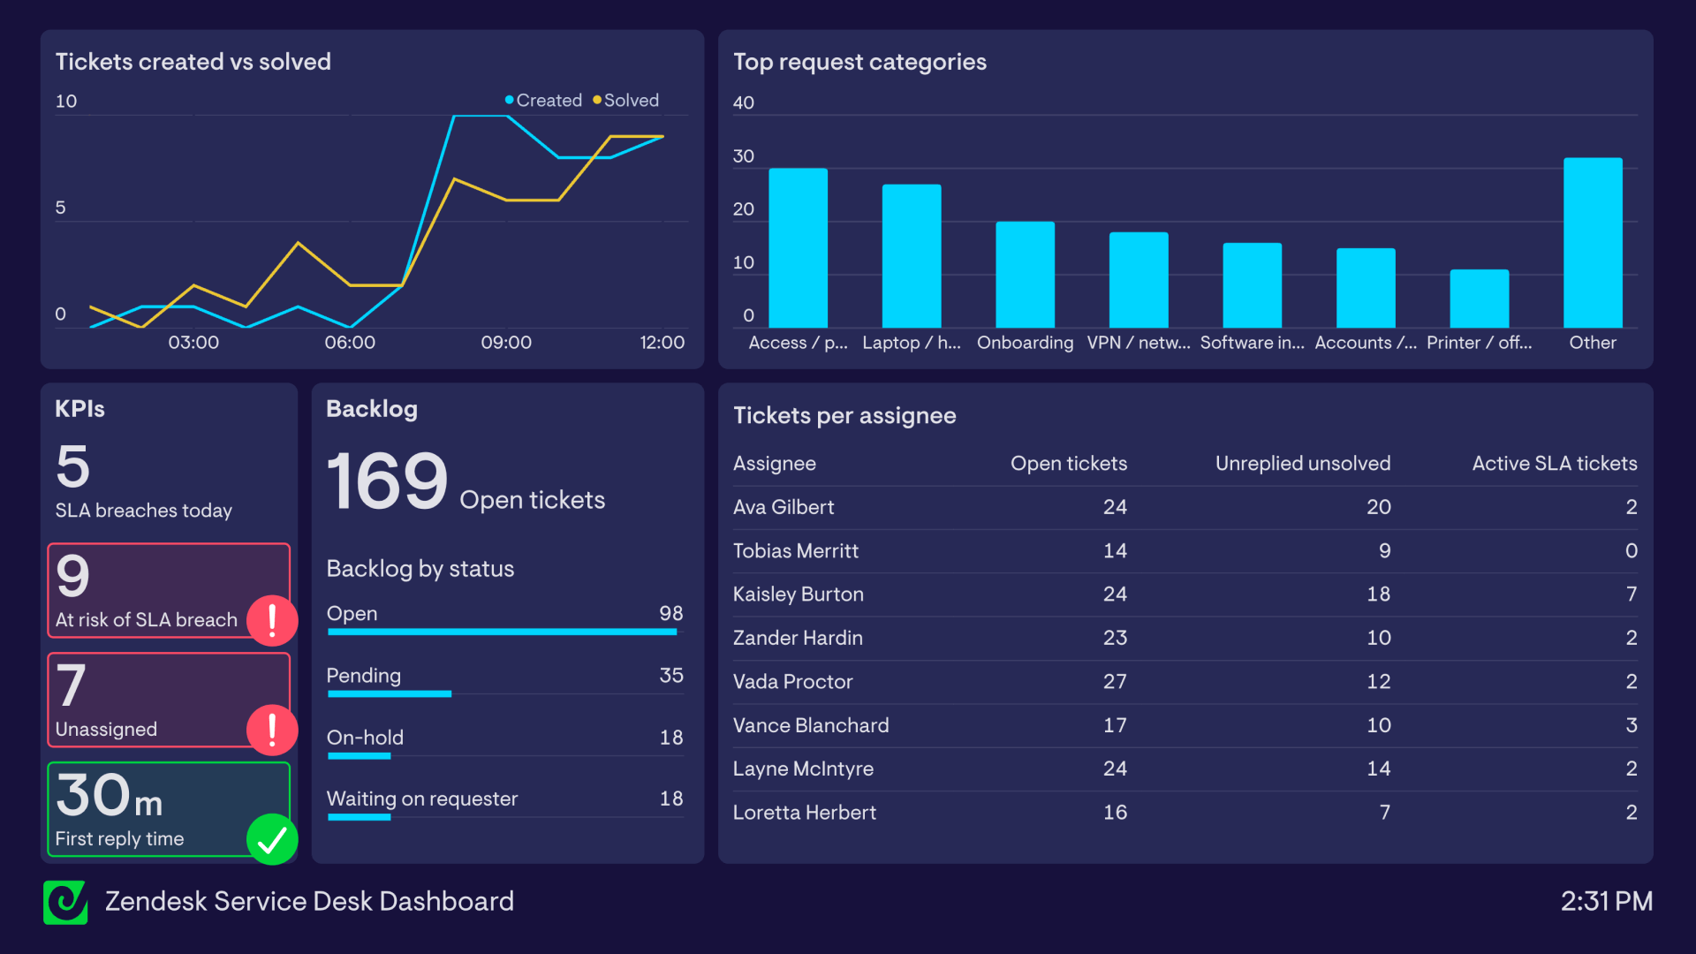Select the Other category bar
The width and height of the screenshot is (1696, 954).
(1592, 243)
